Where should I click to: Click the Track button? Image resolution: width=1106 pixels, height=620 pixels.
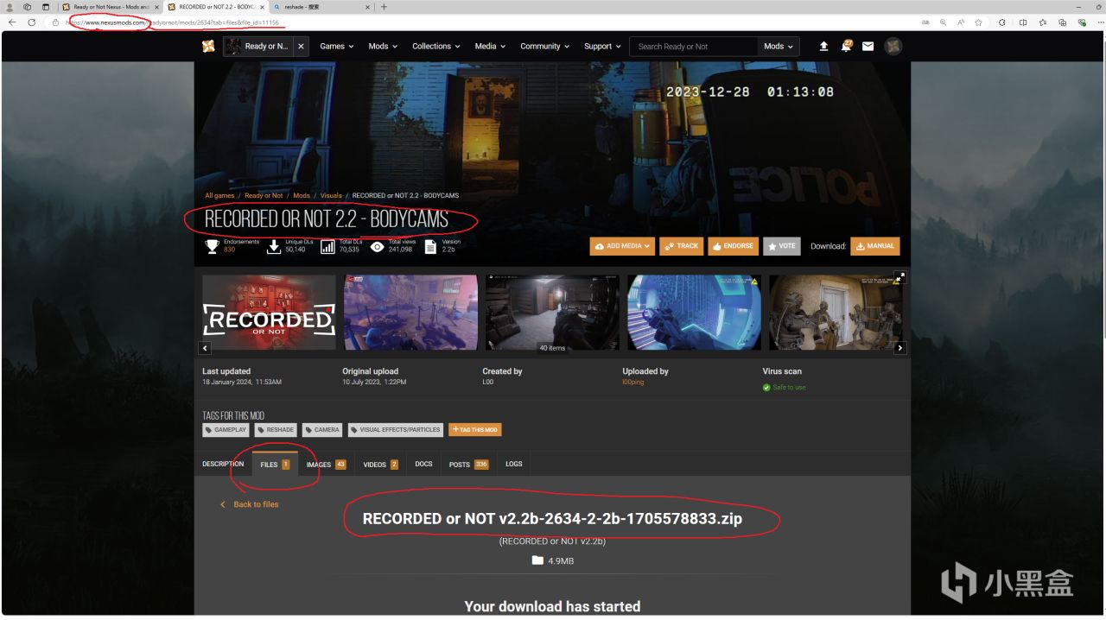(x=681, y=246)
